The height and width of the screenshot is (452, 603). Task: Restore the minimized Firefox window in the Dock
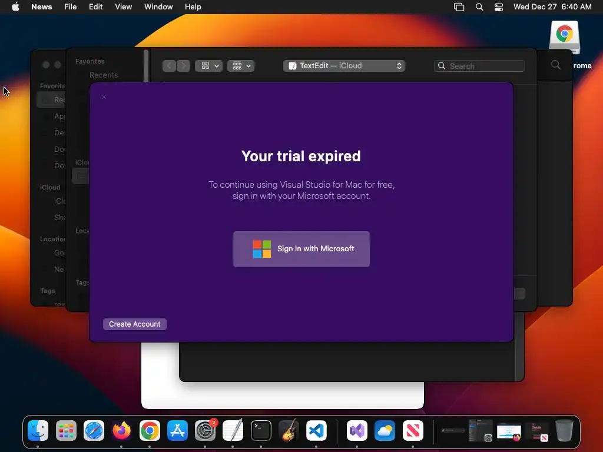click(509, 431)
